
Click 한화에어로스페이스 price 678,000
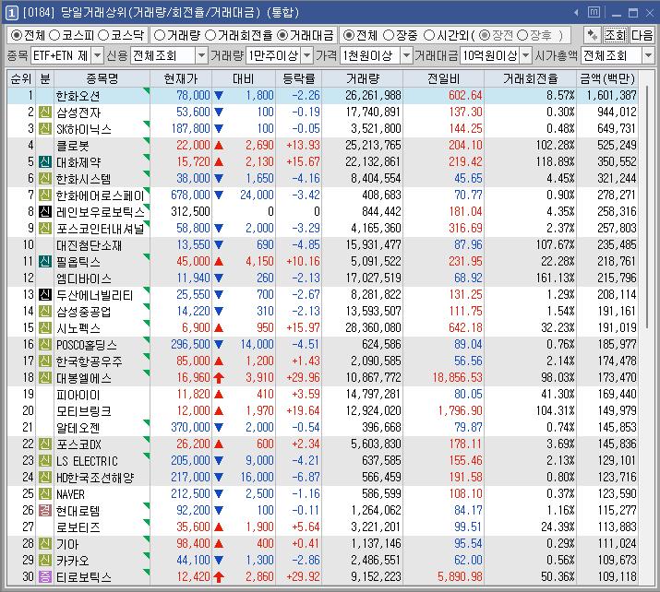click(190, 195)
